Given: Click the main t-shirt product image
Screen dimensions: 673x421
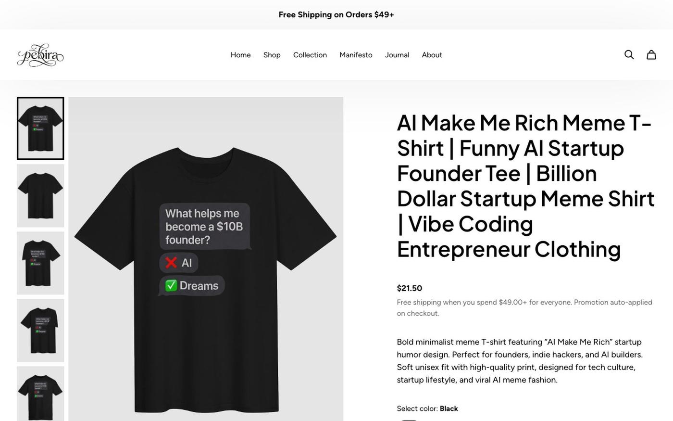Looking at the screenshot, I should point(206,259).
